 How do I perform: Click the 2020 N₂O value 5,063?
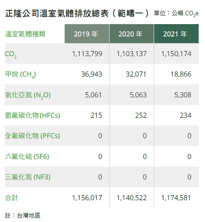[x=138, y=95]
